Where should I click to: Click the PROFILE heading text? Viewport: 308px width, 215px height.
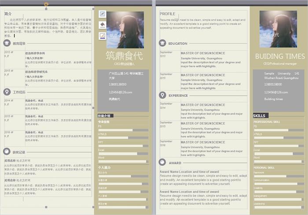167,14
